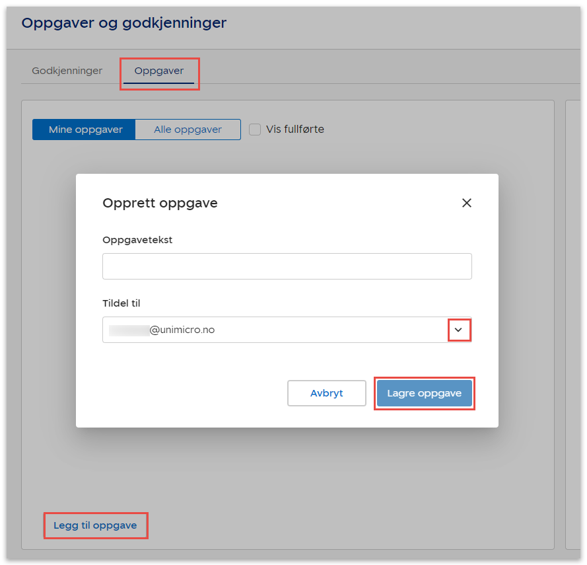Select the Oppgaver tab
This screenshot has width=587, height=565.
159,71
